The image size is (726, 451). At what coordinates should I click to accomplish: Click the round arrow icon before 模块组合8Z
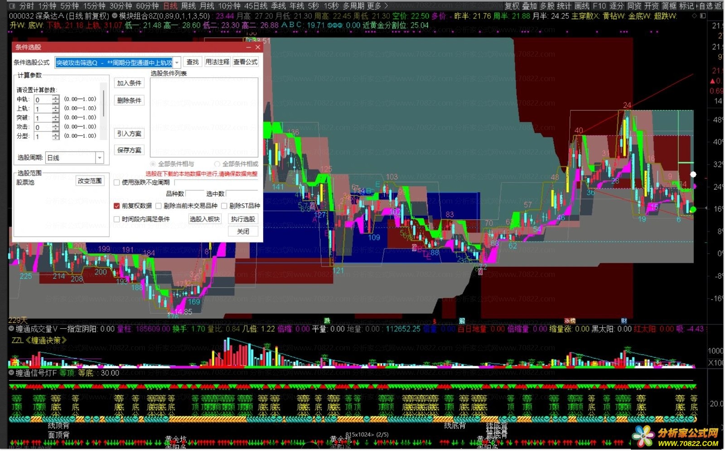click(115, 16)
